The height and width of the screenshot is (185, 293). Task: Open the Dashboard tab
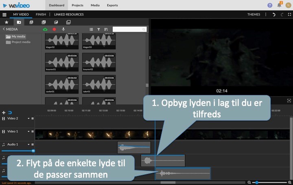(x=57, y=5)
